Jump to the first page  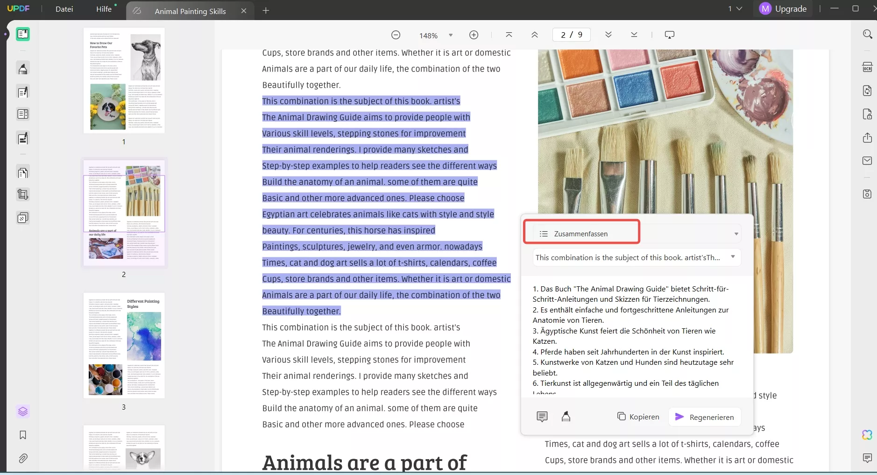point(509,35)
